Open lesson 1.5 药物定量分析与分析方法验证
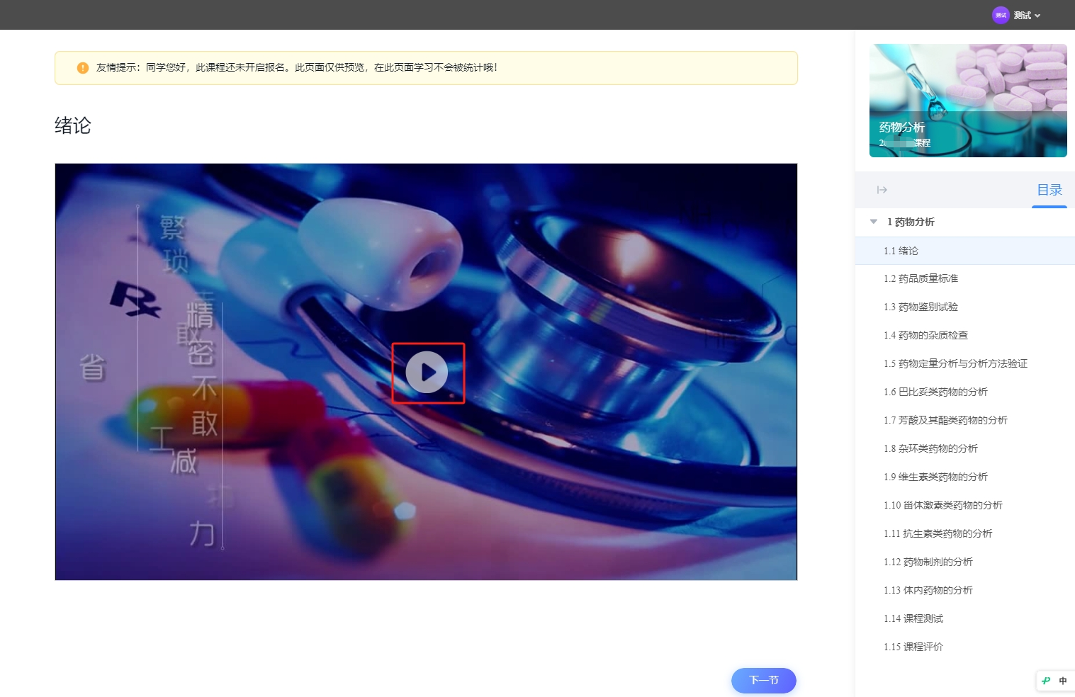The width and height of the screenshot is (1075, 697). tap(955, 363)
